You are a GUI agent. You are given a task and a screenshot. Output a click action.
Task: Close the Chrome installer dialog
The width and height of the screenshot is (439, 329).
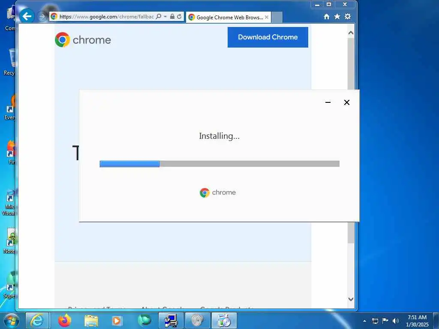(346, 102)
